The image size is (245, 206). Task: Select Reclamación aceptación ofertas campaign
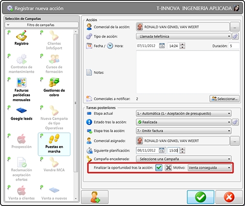[22, 169]
